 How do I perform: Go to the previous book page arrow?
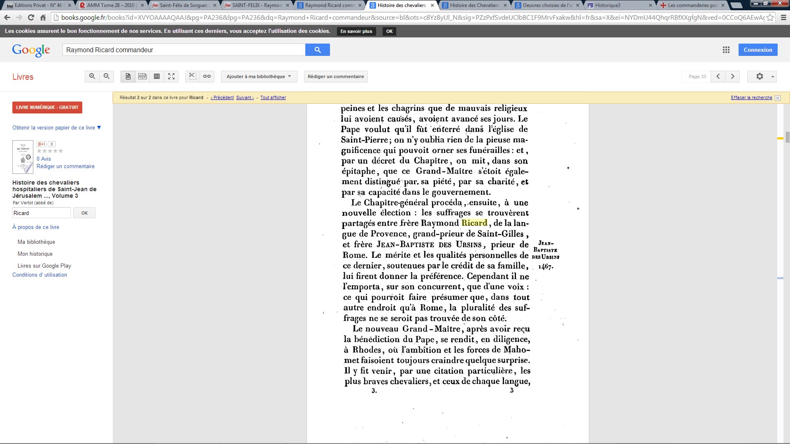point(718,76)
